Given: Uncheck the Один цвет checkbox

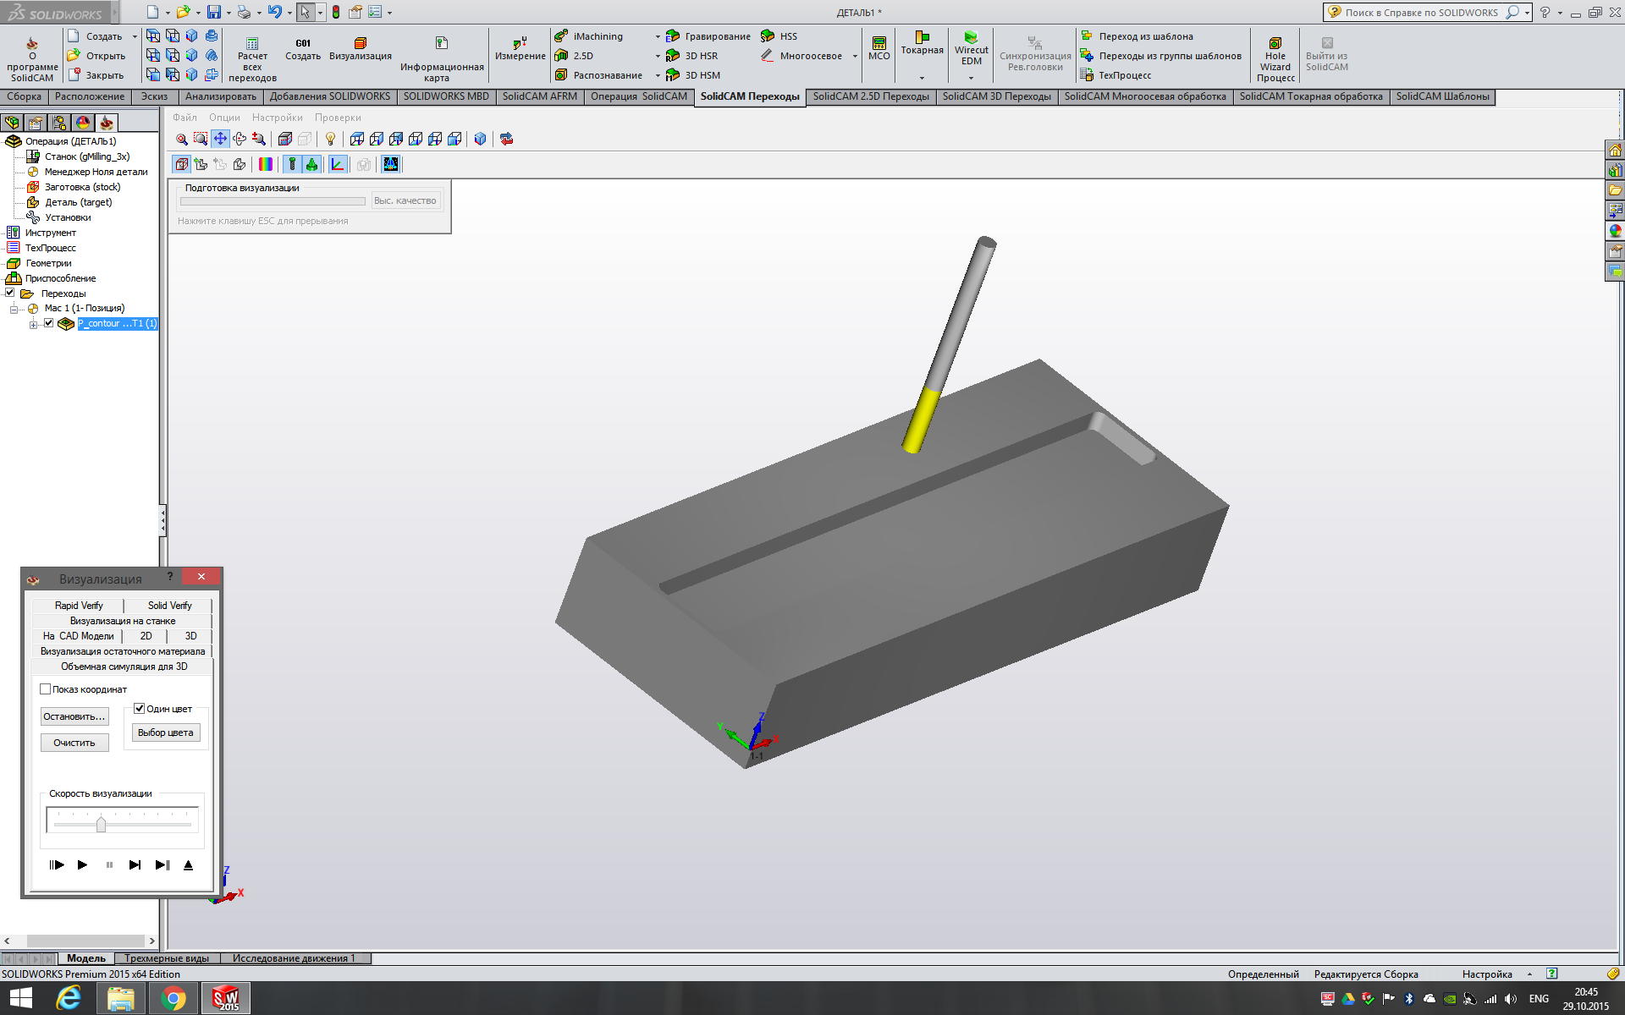Looking at the screenshot, I should click(140, 709).
